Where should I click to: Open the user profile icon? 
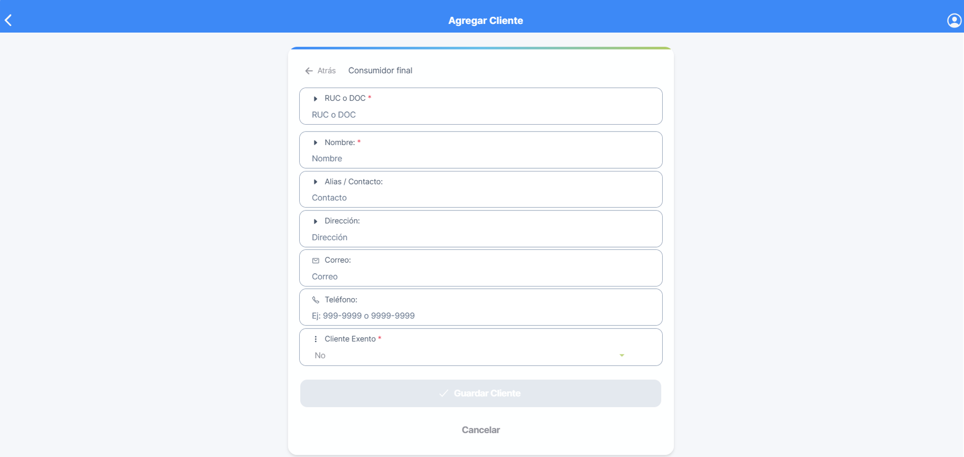(x=954, y=20)
